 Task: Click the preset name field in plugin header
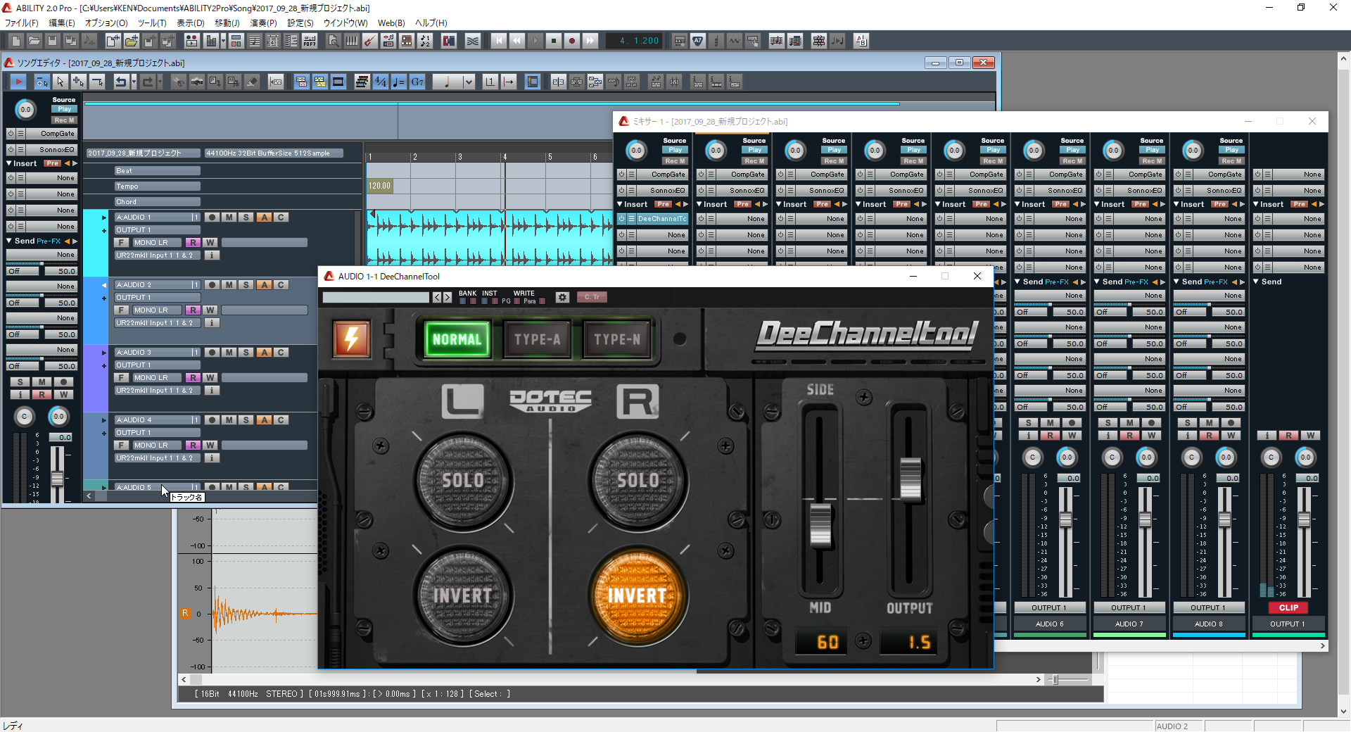click(x=376, y=297)
